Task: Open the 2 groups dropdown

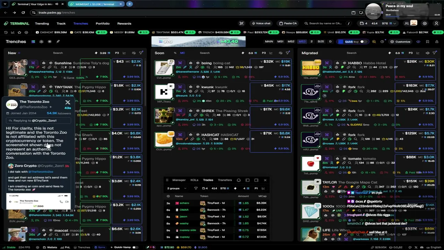Action: click(177, 188)
